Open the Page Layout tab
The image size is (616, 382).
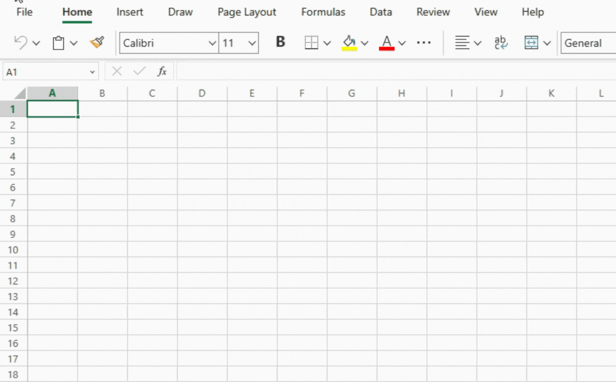point(247,12)
